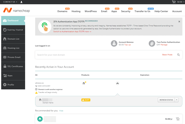Click the Private Email envelope icon
Image resolution: width=185 pixels, height=124 pixels.
5,57
